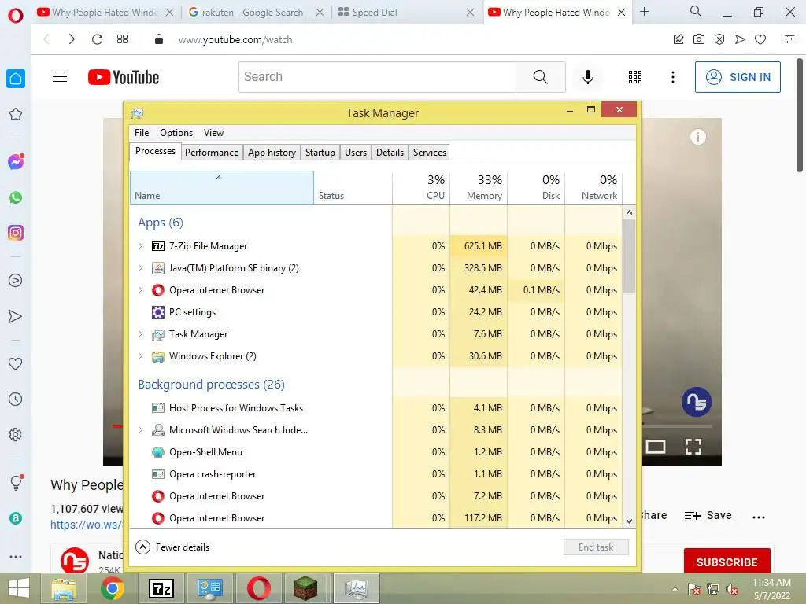Expand Java(TM) Platform SE binary row

[x=140, y=268]
